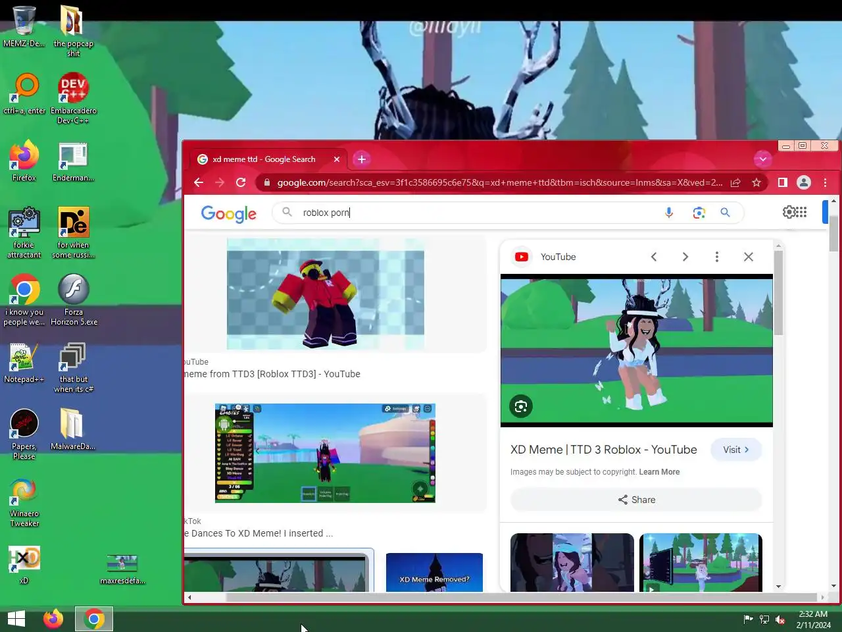This screenshot has height=632, width=842.
Task: Click the Share button in preview panel
Action: [636, 500]
